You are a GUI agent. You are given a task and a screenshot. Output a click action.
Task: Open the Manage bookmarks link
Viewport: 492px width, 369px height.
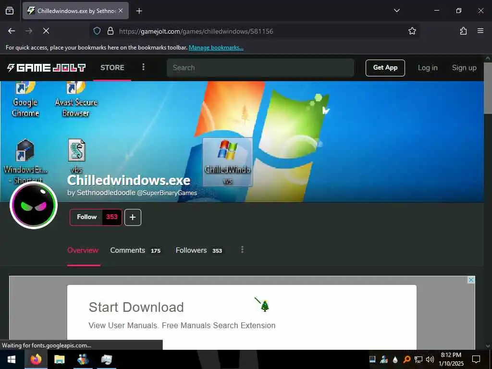point(216,48)
